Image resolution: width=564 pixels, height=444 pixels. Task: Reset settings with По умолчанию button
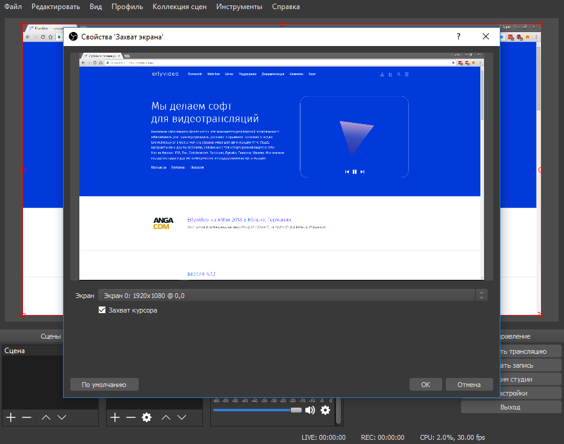104,385
